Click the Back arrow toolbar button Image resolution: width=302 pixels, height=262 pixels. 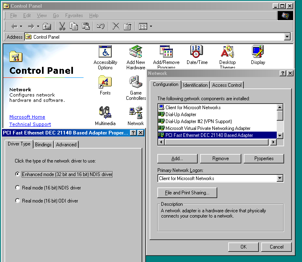[x=14, y=26]
